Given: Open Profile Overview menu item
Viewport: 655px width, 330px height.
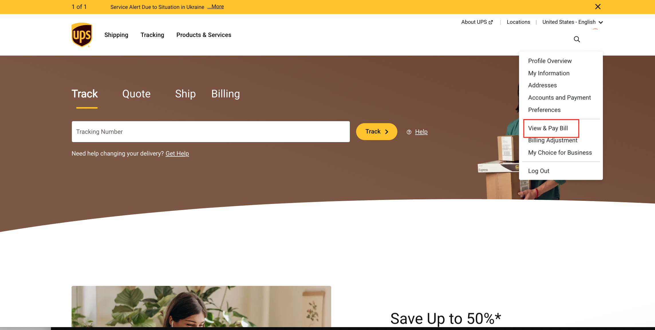Looking at the screenshot, I should point(550,61).
